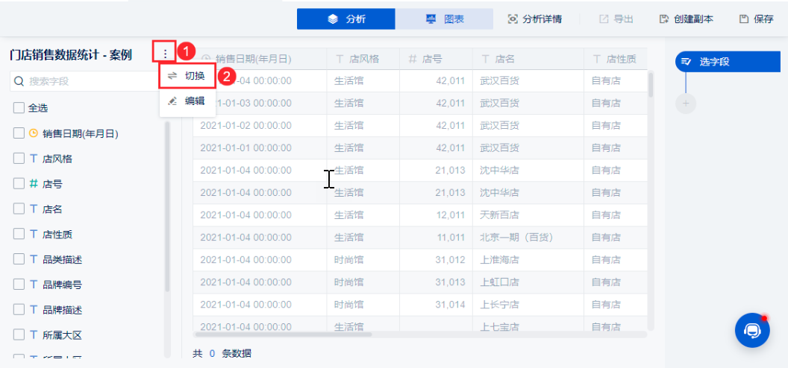The width and height of the screenshot is (788, 368).
Task: Click the T icon in 店名 column header
Action: [x=486, y=59]
